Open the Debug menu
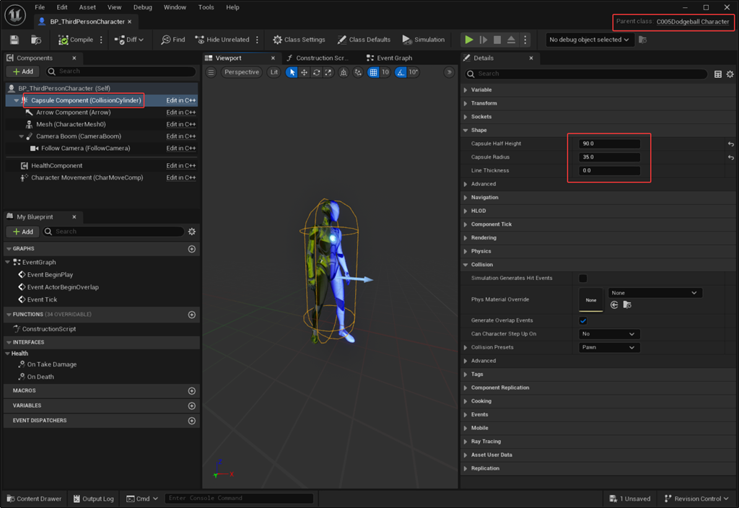Image resolution: width=739 pixels, height=508 pixels. (x=142, y=7)
